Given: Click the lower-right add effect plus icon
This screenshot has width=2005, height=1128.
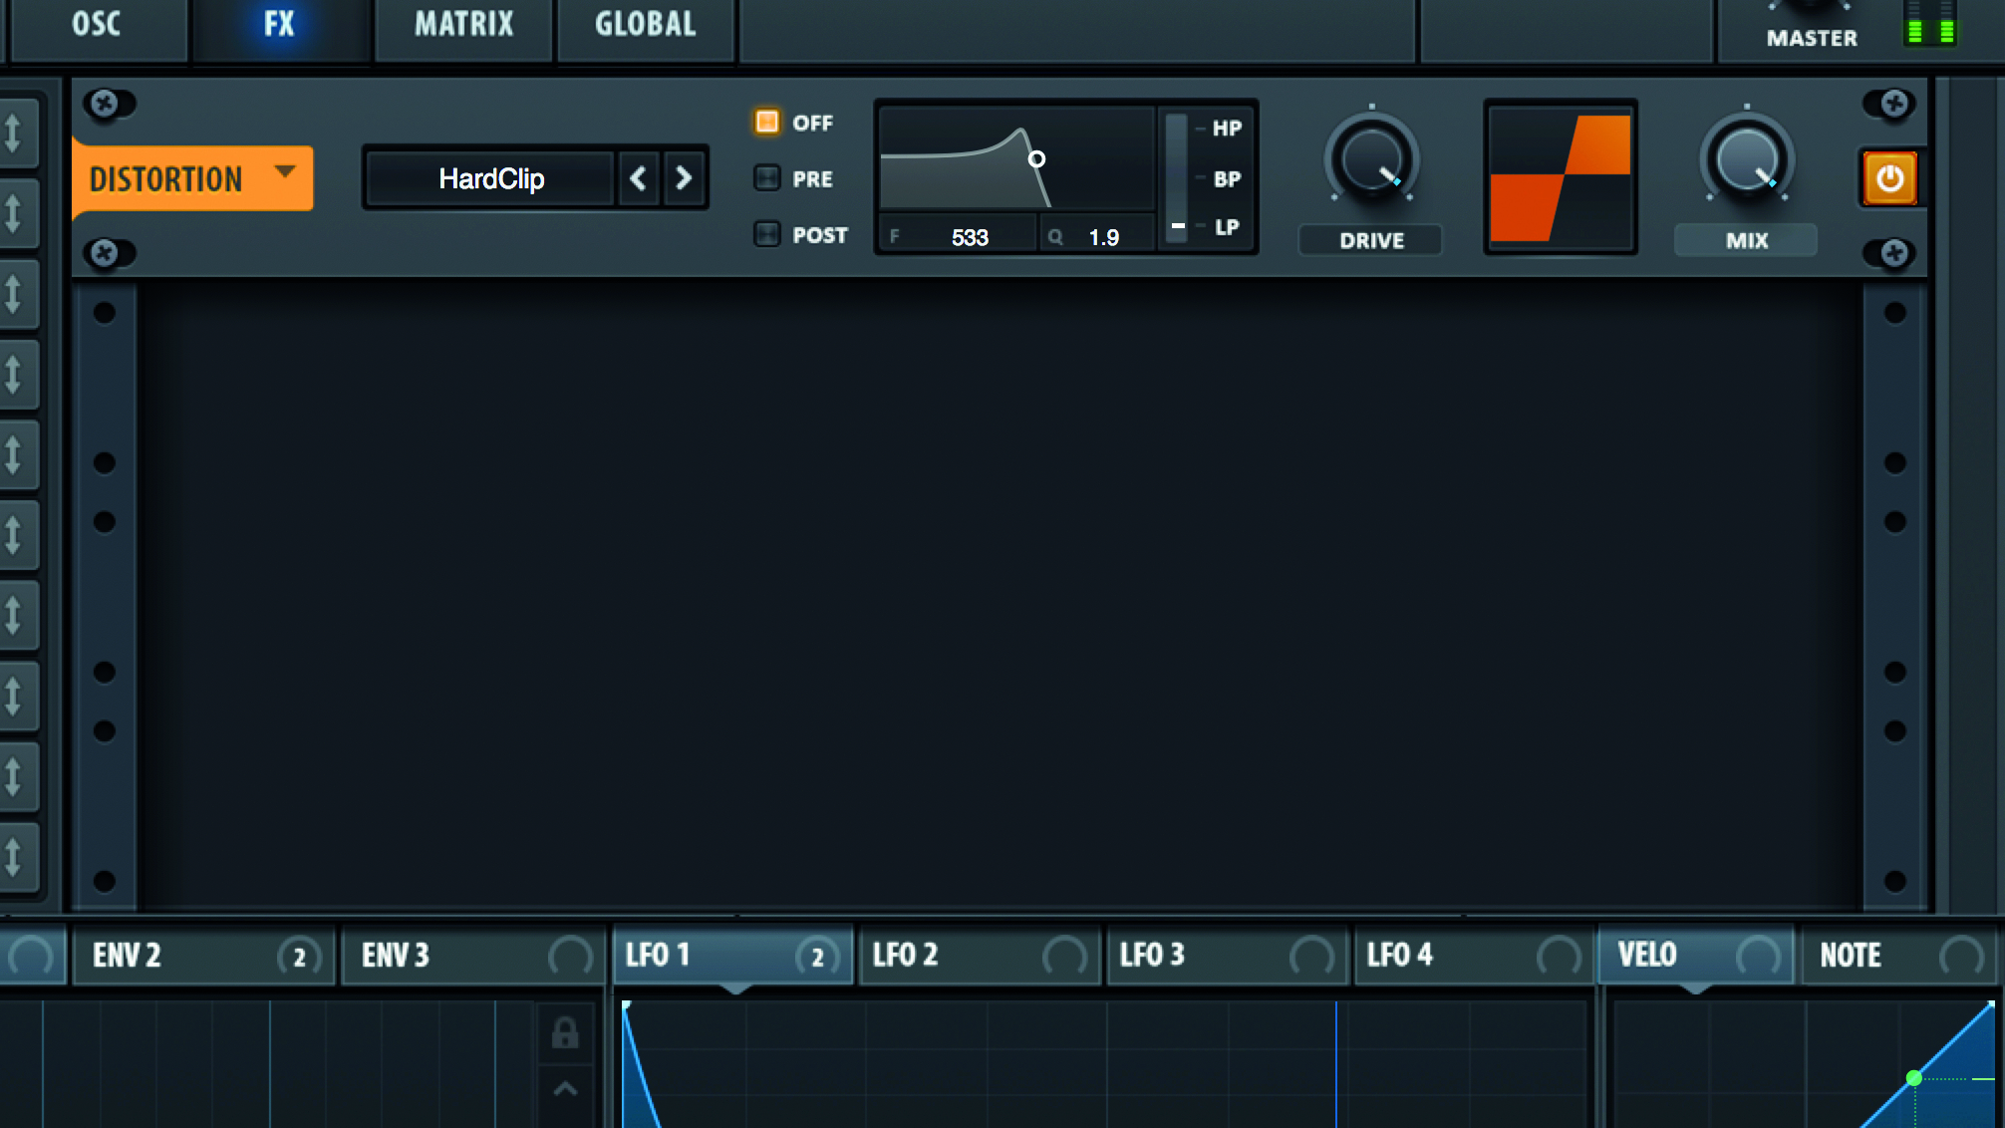Looking at the screenshot, I should (x=1894, y=252).
